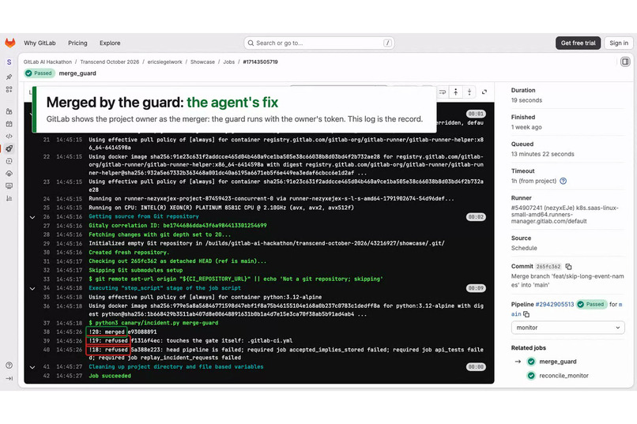Open the runner #54907241 link
The height and width of the screenshot is (424, 637).
(x=565, y=214)
